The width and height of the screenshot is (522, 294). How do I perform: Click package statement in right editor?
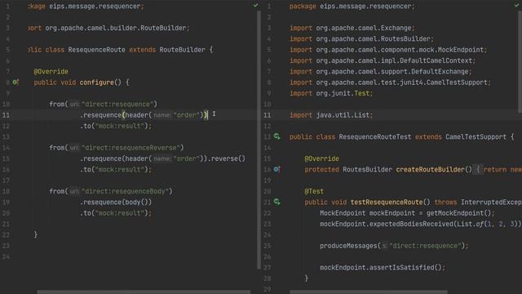click(352, 7)
